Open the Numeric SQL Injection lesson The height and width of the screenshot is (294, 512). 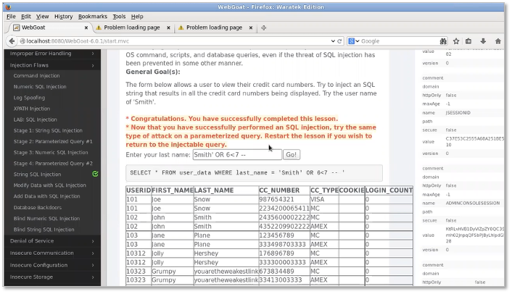[40, 87]
